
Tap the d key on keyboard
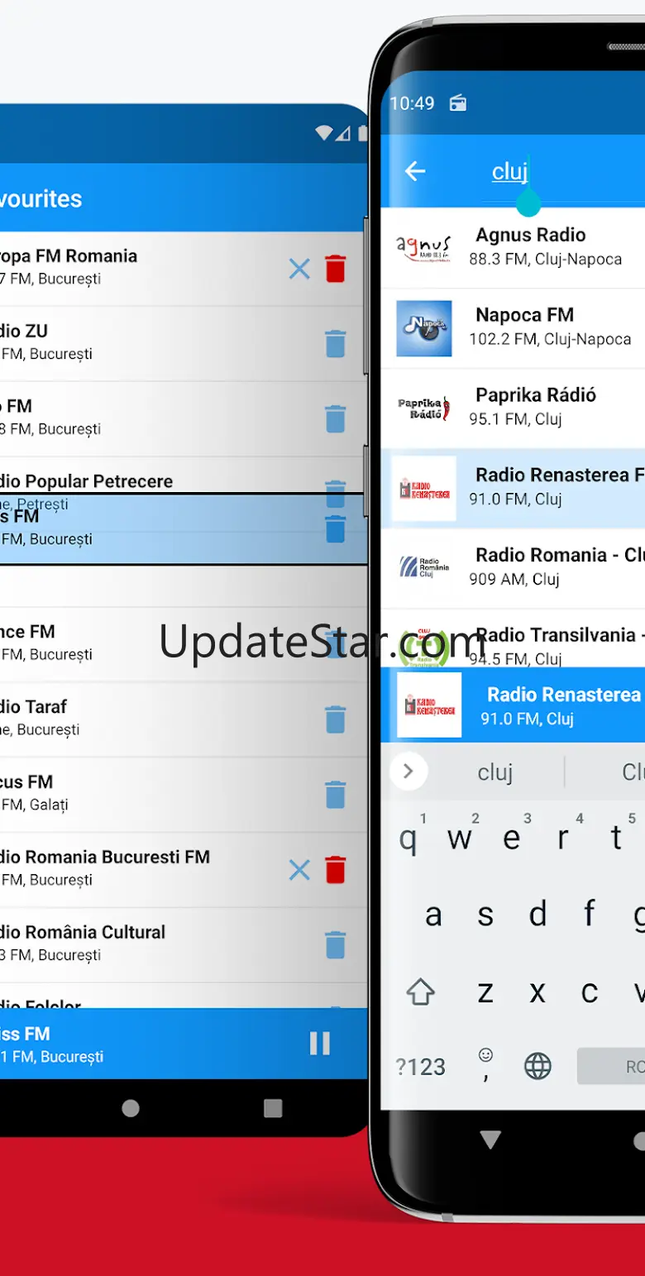[x=537, y=915]
